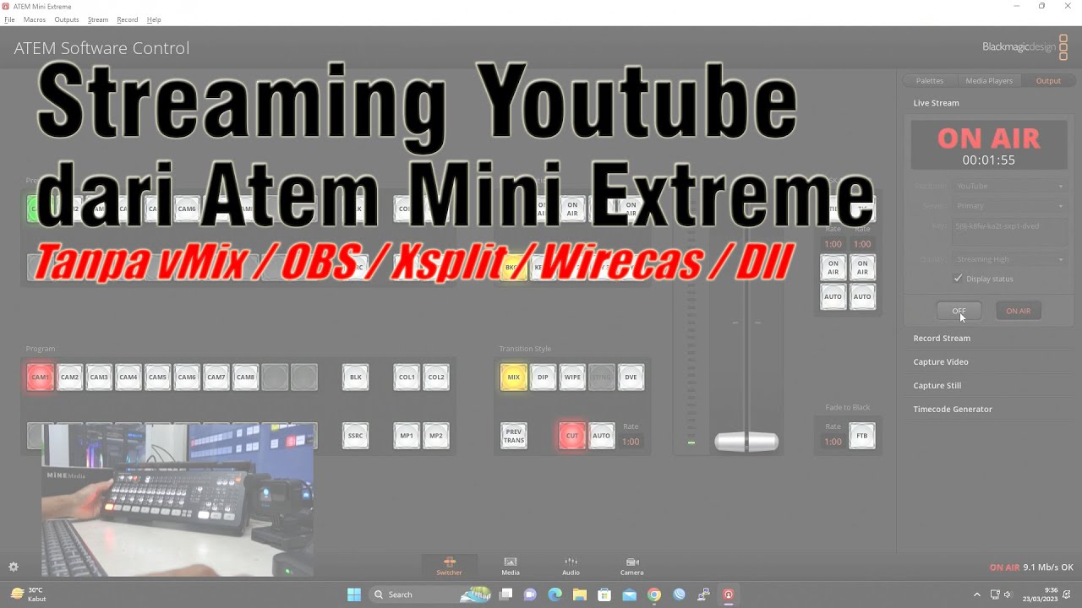Expand the Timecode Generator section
This screenshot has width=1082, height=608.
click(953, 410)
